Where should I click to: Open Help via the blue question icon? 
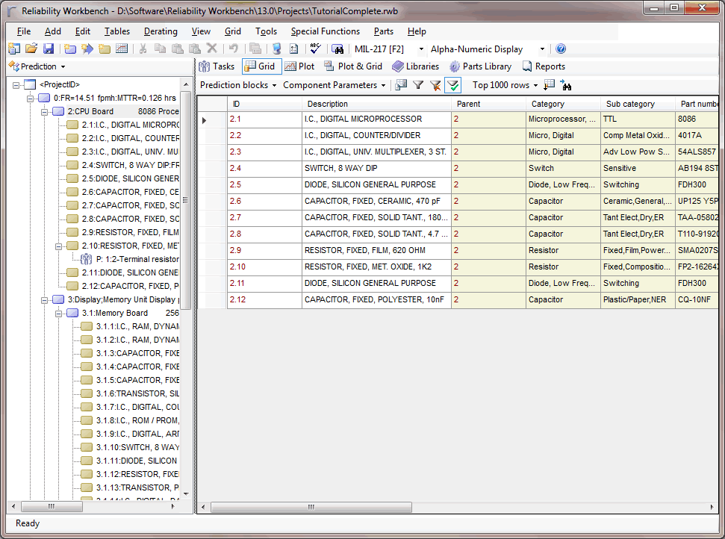pyautogui.click(x=561, y=49)
